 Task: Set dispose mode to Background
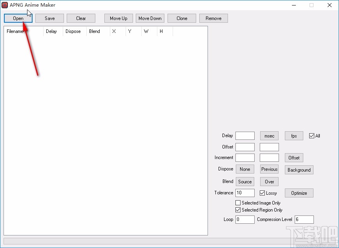(x=299, y=170)
